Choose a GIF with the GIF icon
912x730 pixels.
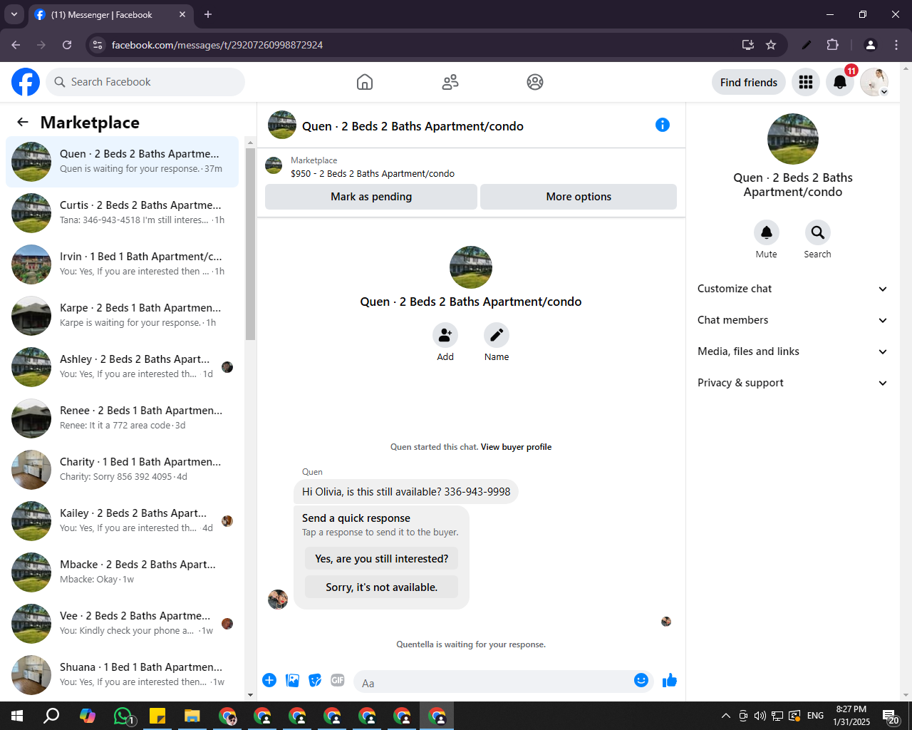click(338, 680)
